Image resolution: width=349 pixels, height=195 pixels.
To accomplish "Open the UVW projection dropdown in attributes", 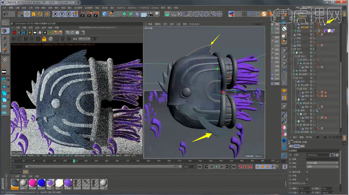I will pyautogui.click(x=322, y=163).
